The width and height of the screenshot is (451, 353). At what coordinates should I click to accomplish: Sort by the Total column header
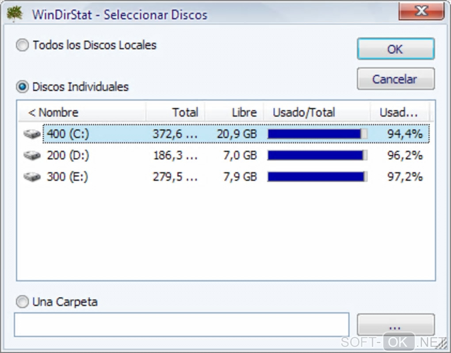(176, 112)
